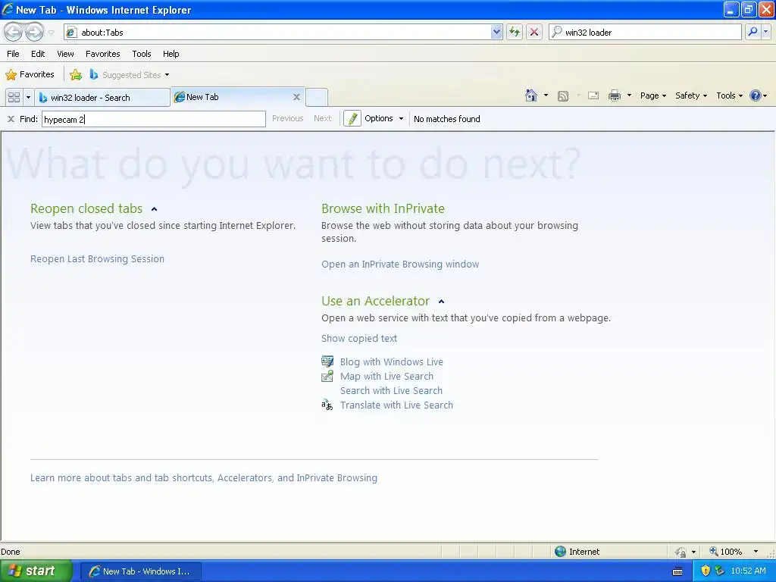The height and width of the screenshot is (582, 776).
Task: Click the Map with Live Search icon
Action: (327, 376)
